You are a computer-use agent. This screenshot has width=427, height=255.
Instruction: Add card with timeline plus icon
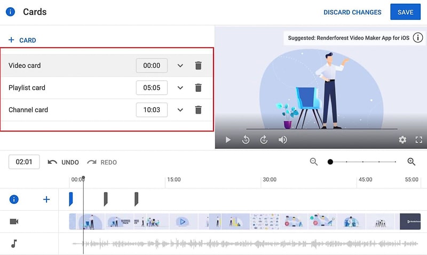[x=46, y=200]
